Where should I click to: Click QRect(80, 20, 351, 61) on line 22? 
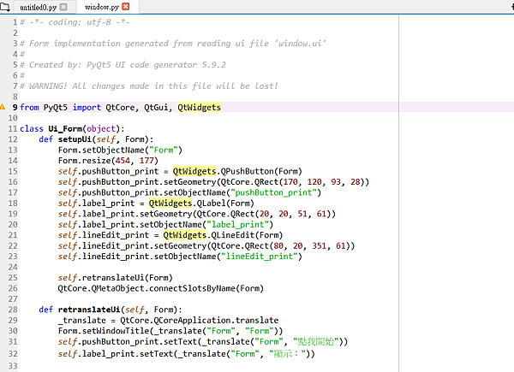click(x=297, y=245)
